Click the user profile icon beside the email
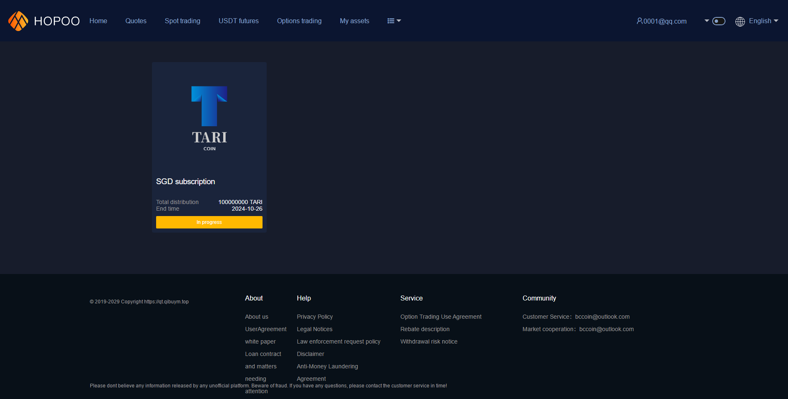Viewport: 788px width, 399px height. 639,21
